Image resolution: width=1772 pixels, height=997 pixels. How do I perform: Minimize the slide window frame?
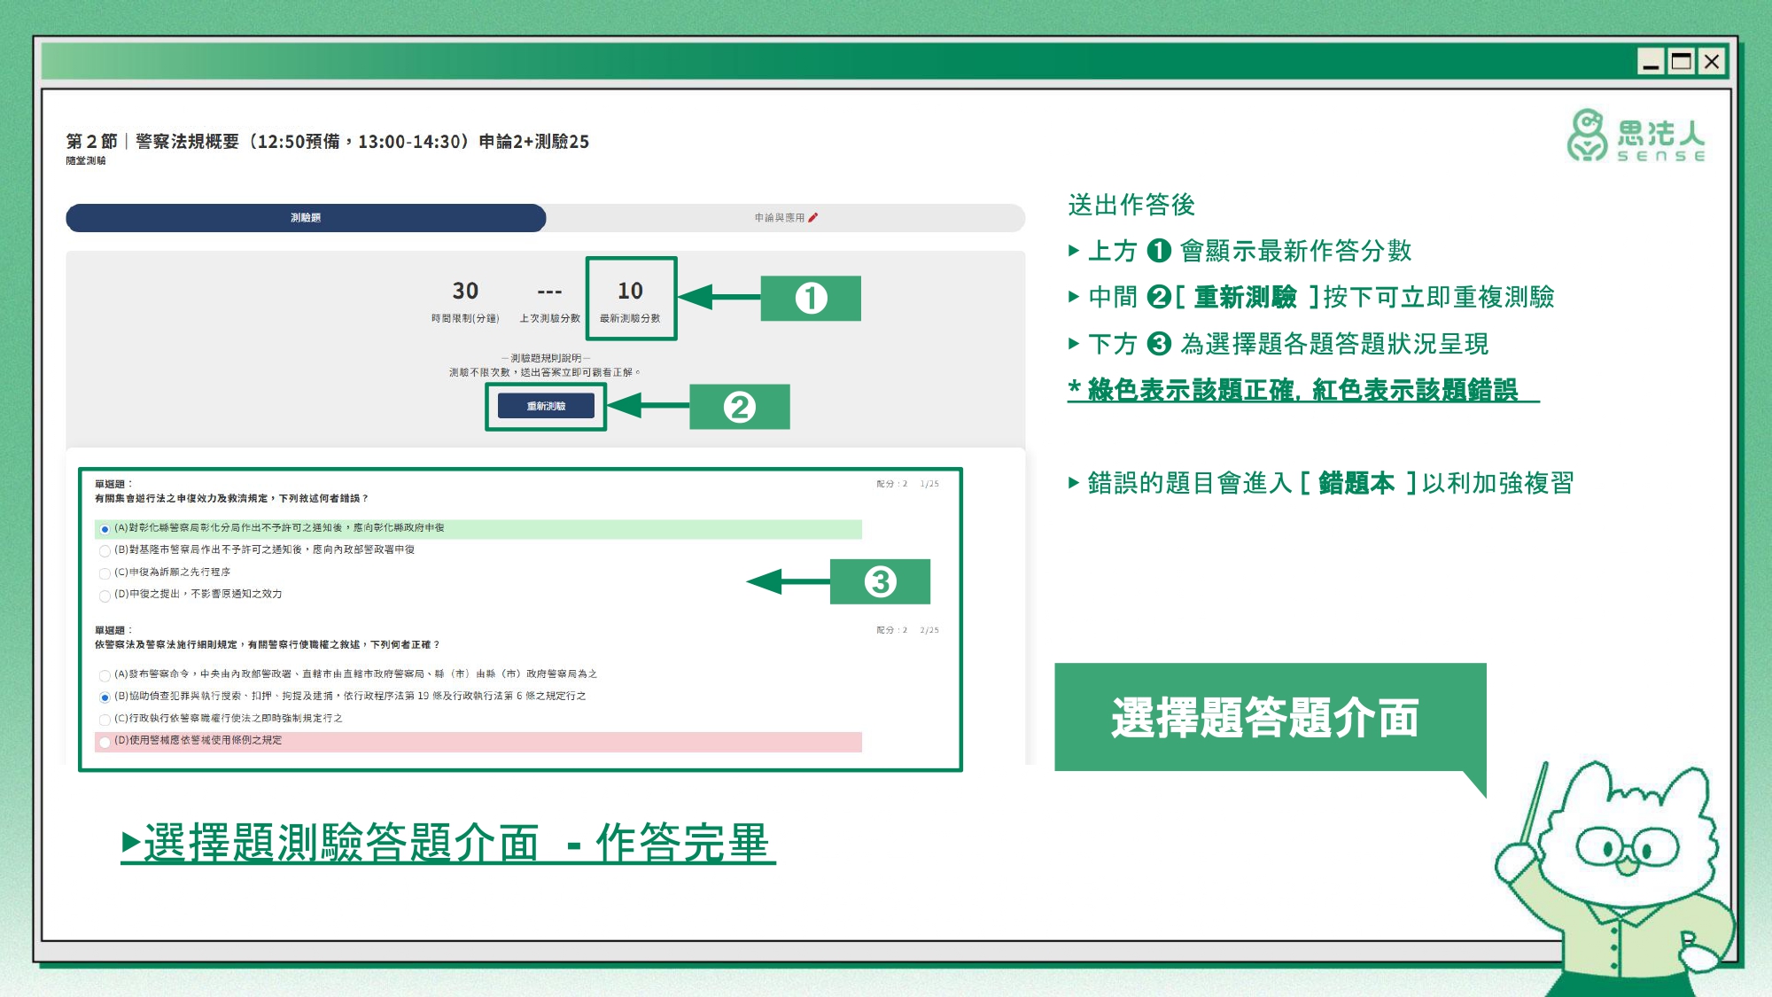pos(1650,61)
